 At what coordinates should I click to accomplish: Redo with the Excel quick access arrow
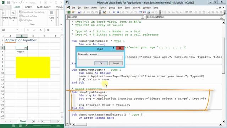(x=21, y=2)
